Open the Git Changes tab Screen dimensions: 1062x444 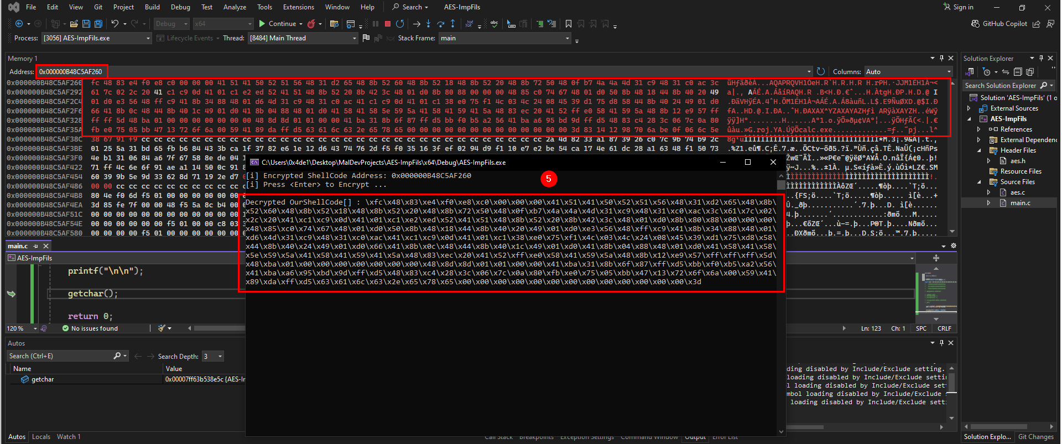[1036, 437]
